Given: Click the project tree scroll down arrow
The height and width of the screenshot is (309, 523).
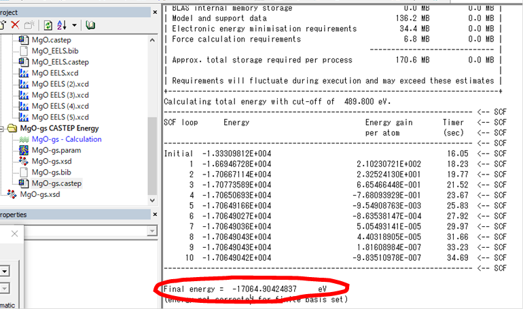Looking at the screenshot, I should 152,200.
